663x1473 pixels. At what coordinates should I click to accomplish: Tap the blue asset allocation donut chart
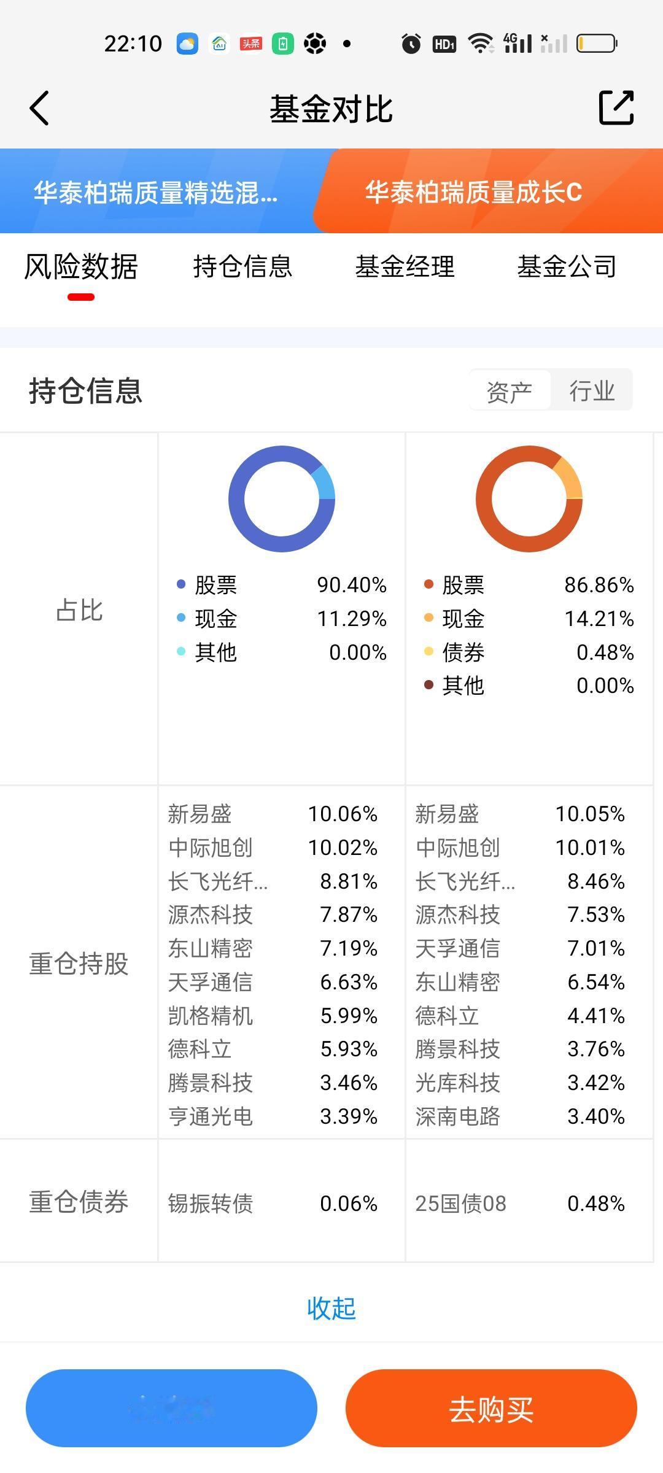[282, 498]
